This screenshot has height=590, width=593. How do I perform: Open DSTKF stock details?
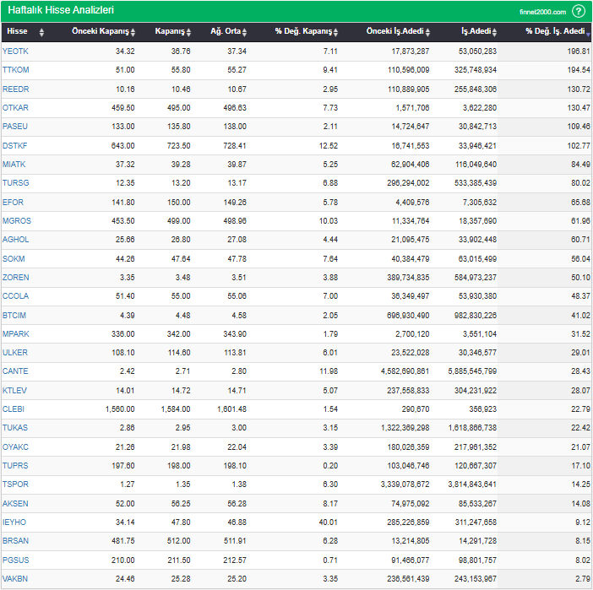pyautogui.click(x=15, y=146)
